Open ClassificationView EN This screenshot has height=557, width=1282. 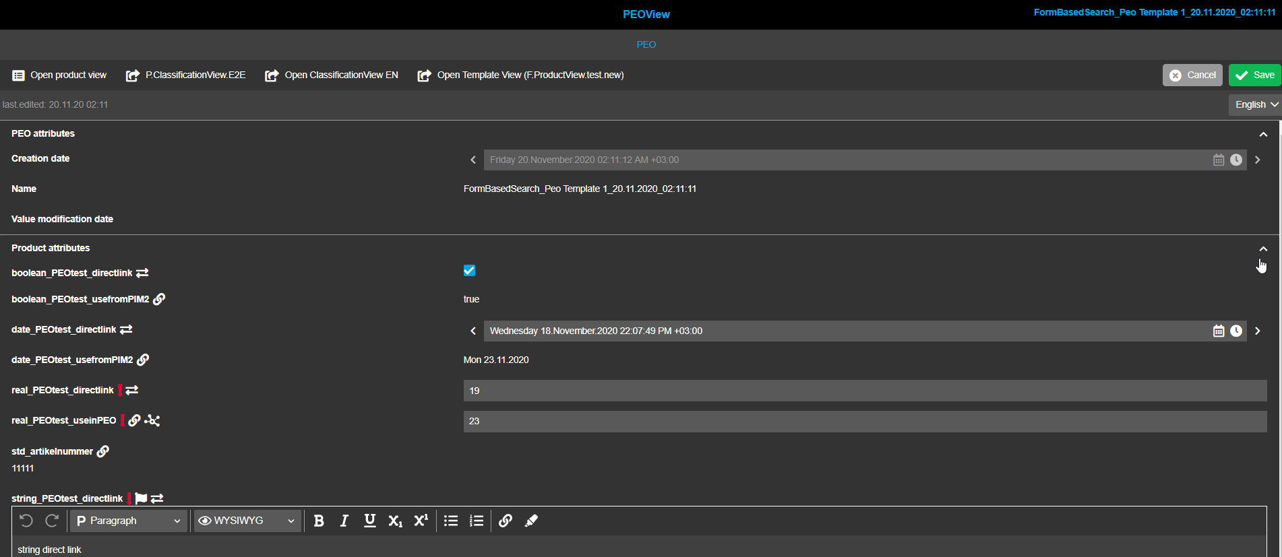coord(332,75)
